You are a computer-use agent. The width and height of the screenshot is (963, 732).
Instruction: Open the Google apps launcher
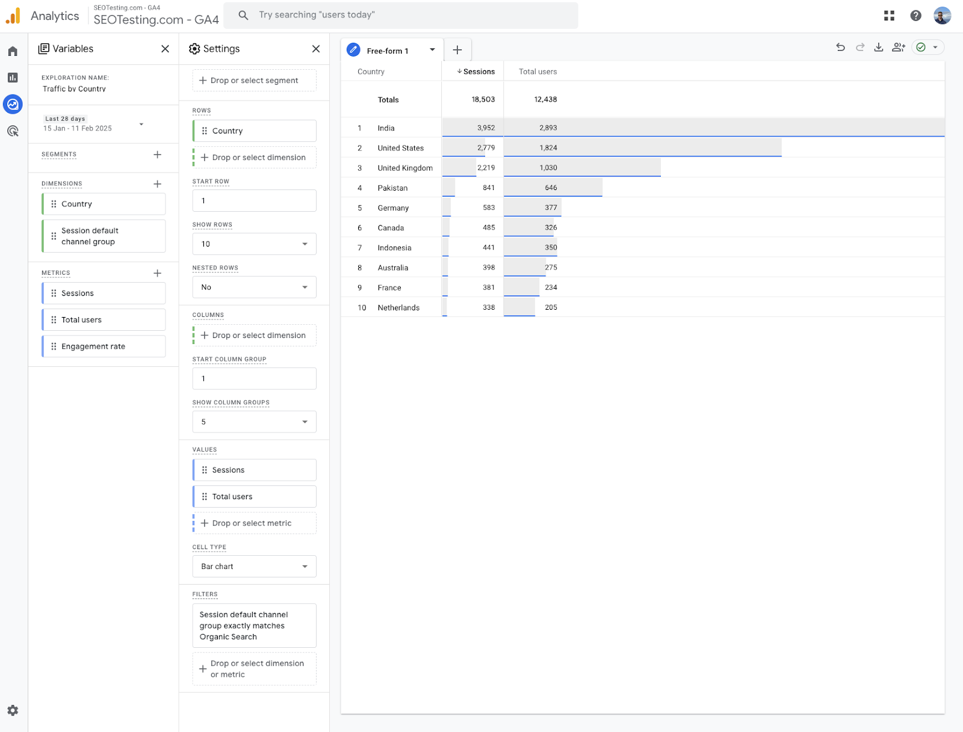click(889, 15)
